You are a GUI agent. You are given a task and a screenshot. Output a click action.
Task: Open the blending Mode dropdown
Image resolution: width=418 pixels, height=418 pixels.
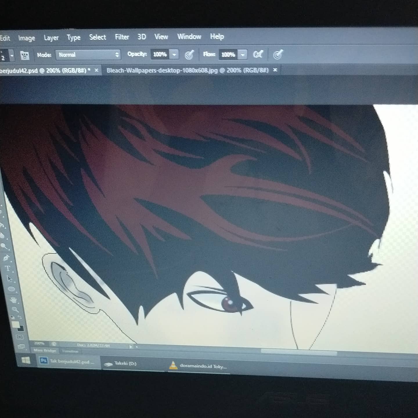point(88,55)
